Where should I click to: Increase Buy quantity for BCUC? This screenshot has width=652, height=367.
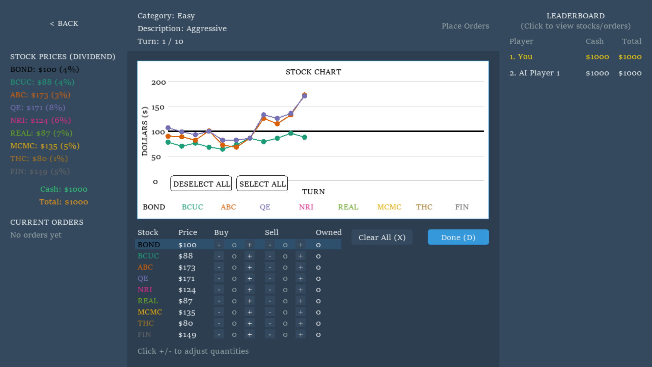[x=250, y=256]
